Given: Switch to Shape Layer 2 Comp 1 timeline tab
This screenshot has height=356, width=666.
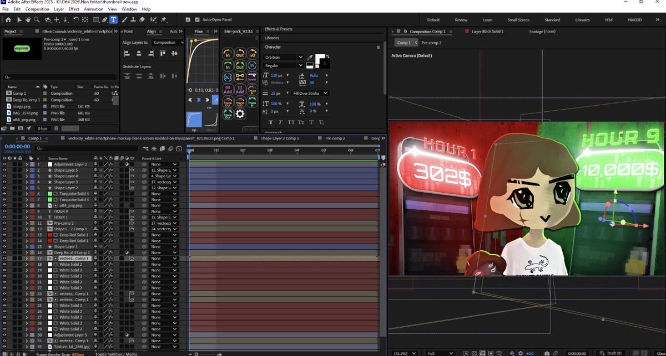Looking at the screenshot, I should [x=280, y=138].
